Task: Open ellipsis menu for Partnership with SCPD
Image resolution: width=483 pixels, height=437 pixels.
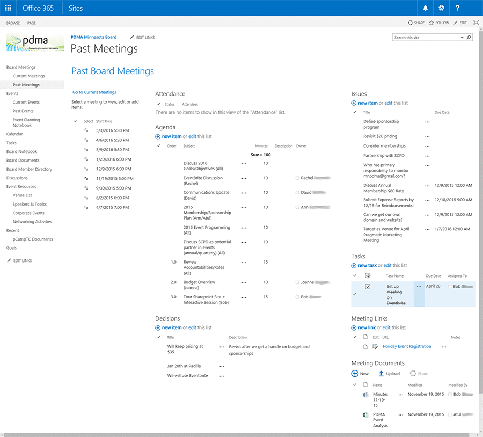Action: [x=427, y=156]
